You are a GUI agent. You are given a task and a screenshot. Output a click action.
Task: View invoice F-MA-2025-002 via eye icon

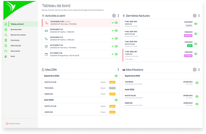point(196,44)
